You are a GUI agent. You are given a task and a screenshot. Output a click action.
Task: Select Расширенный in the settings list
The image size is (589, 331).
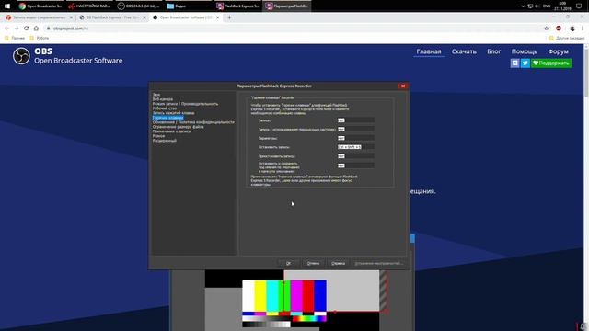165,141
